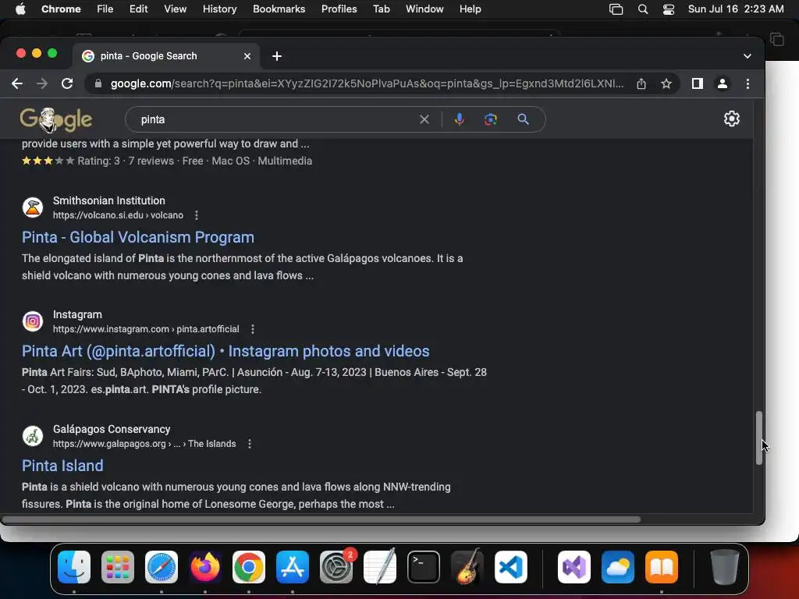Open App Store from the dock
The image size is (799, 599).
click(293, 567)
